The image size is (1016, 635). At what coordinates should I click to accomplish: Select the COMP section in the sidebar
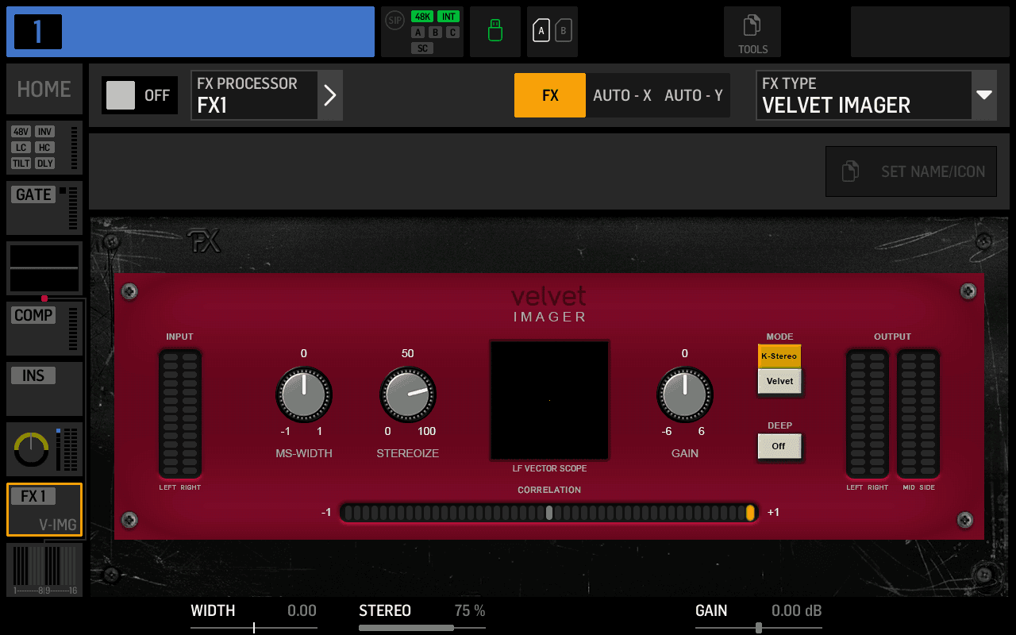coord(44,328)
